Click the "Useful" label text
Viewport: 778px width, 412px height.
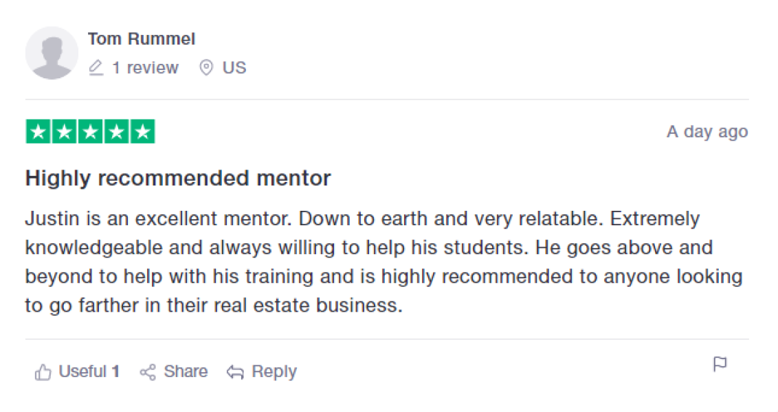tap(82, 372)
